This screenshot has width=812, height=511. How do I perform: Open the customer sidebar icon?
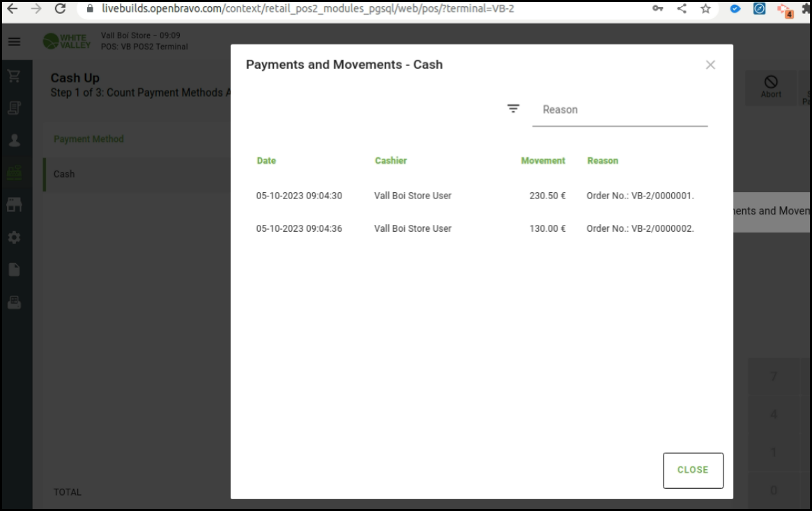click(15, 140)
